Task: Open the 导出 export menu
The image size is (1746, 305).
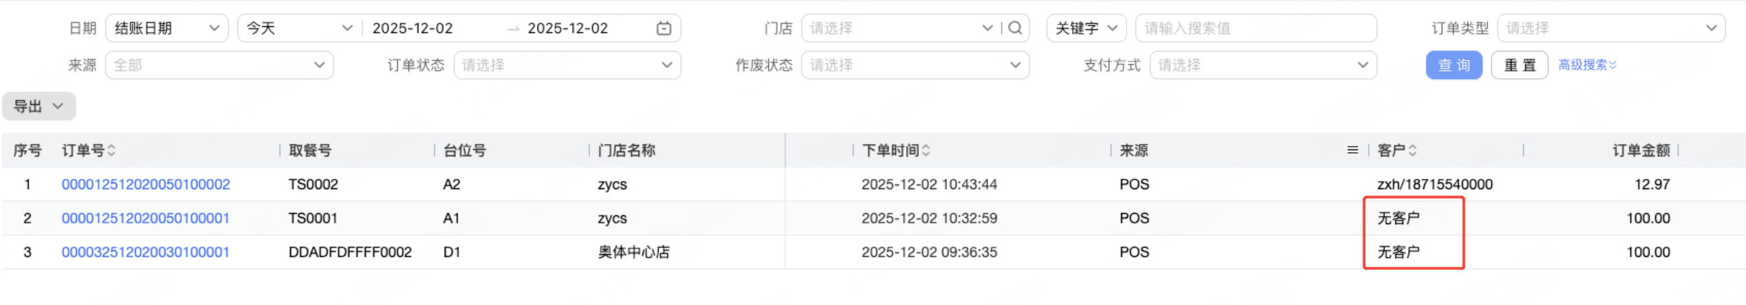Action: [38, 106]
